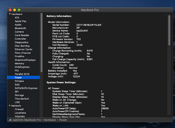Collapse the Hardware section triangle
Viewport: 175px width, 128px height.
click(x=10, y=14)
